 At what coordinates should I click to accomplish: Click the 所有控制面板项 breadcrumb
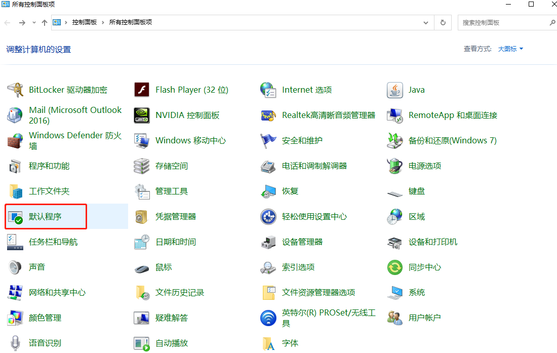[131, 22]
